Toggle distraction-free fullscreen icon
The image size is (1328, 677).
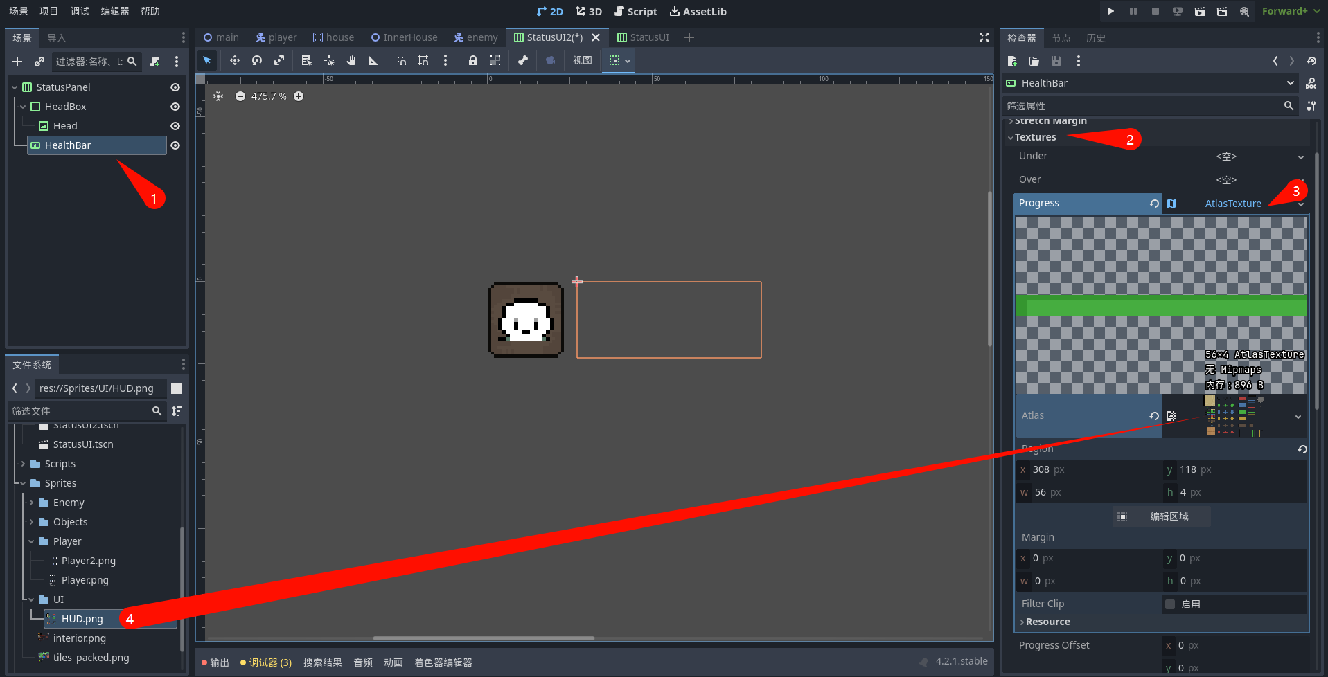pyautogui.click(x=984, y=37)
